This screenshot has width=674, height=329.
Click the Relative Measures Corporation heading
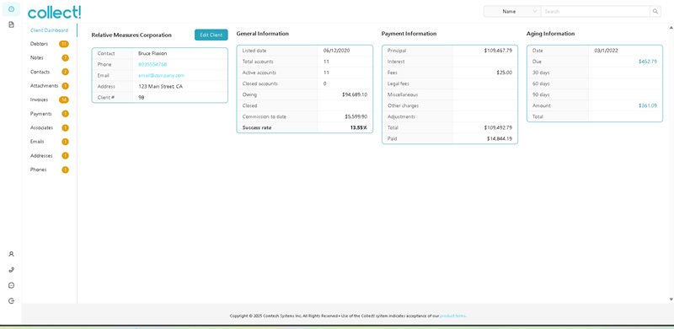[131, 35]
